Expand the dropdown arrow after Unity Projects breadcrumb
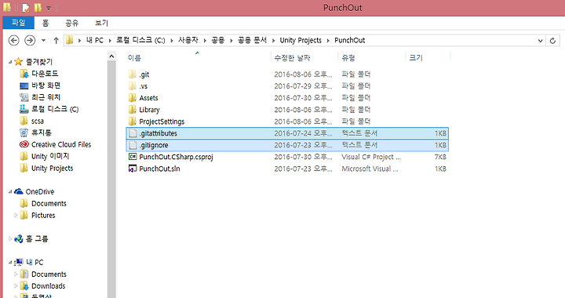The height and width of the screenshot is (298, 565). (x=328, y=40)
